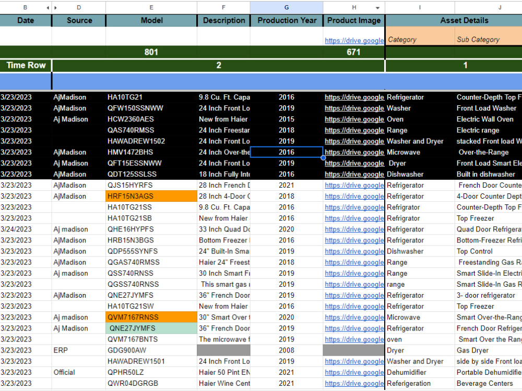Image resolution: width=522 pixels, height=391 pixels.
Task: Expand hidden column arrow right of B
Action: (48, 7)
